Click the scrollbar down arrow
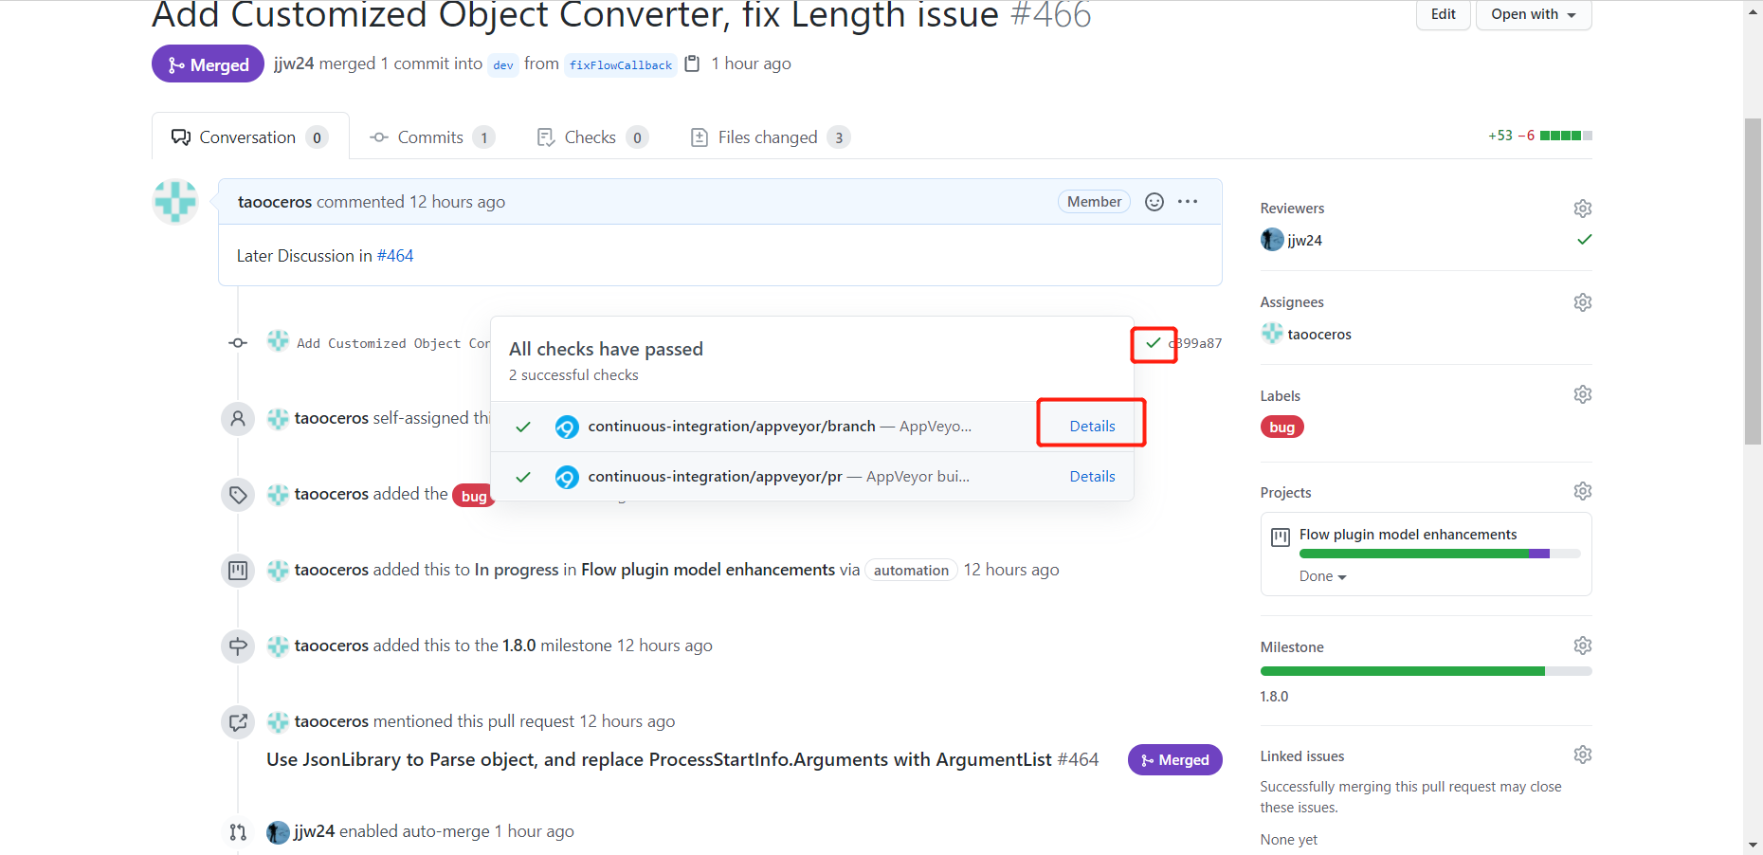Viewport: 1763px width, 855px height. [1753, 845]
